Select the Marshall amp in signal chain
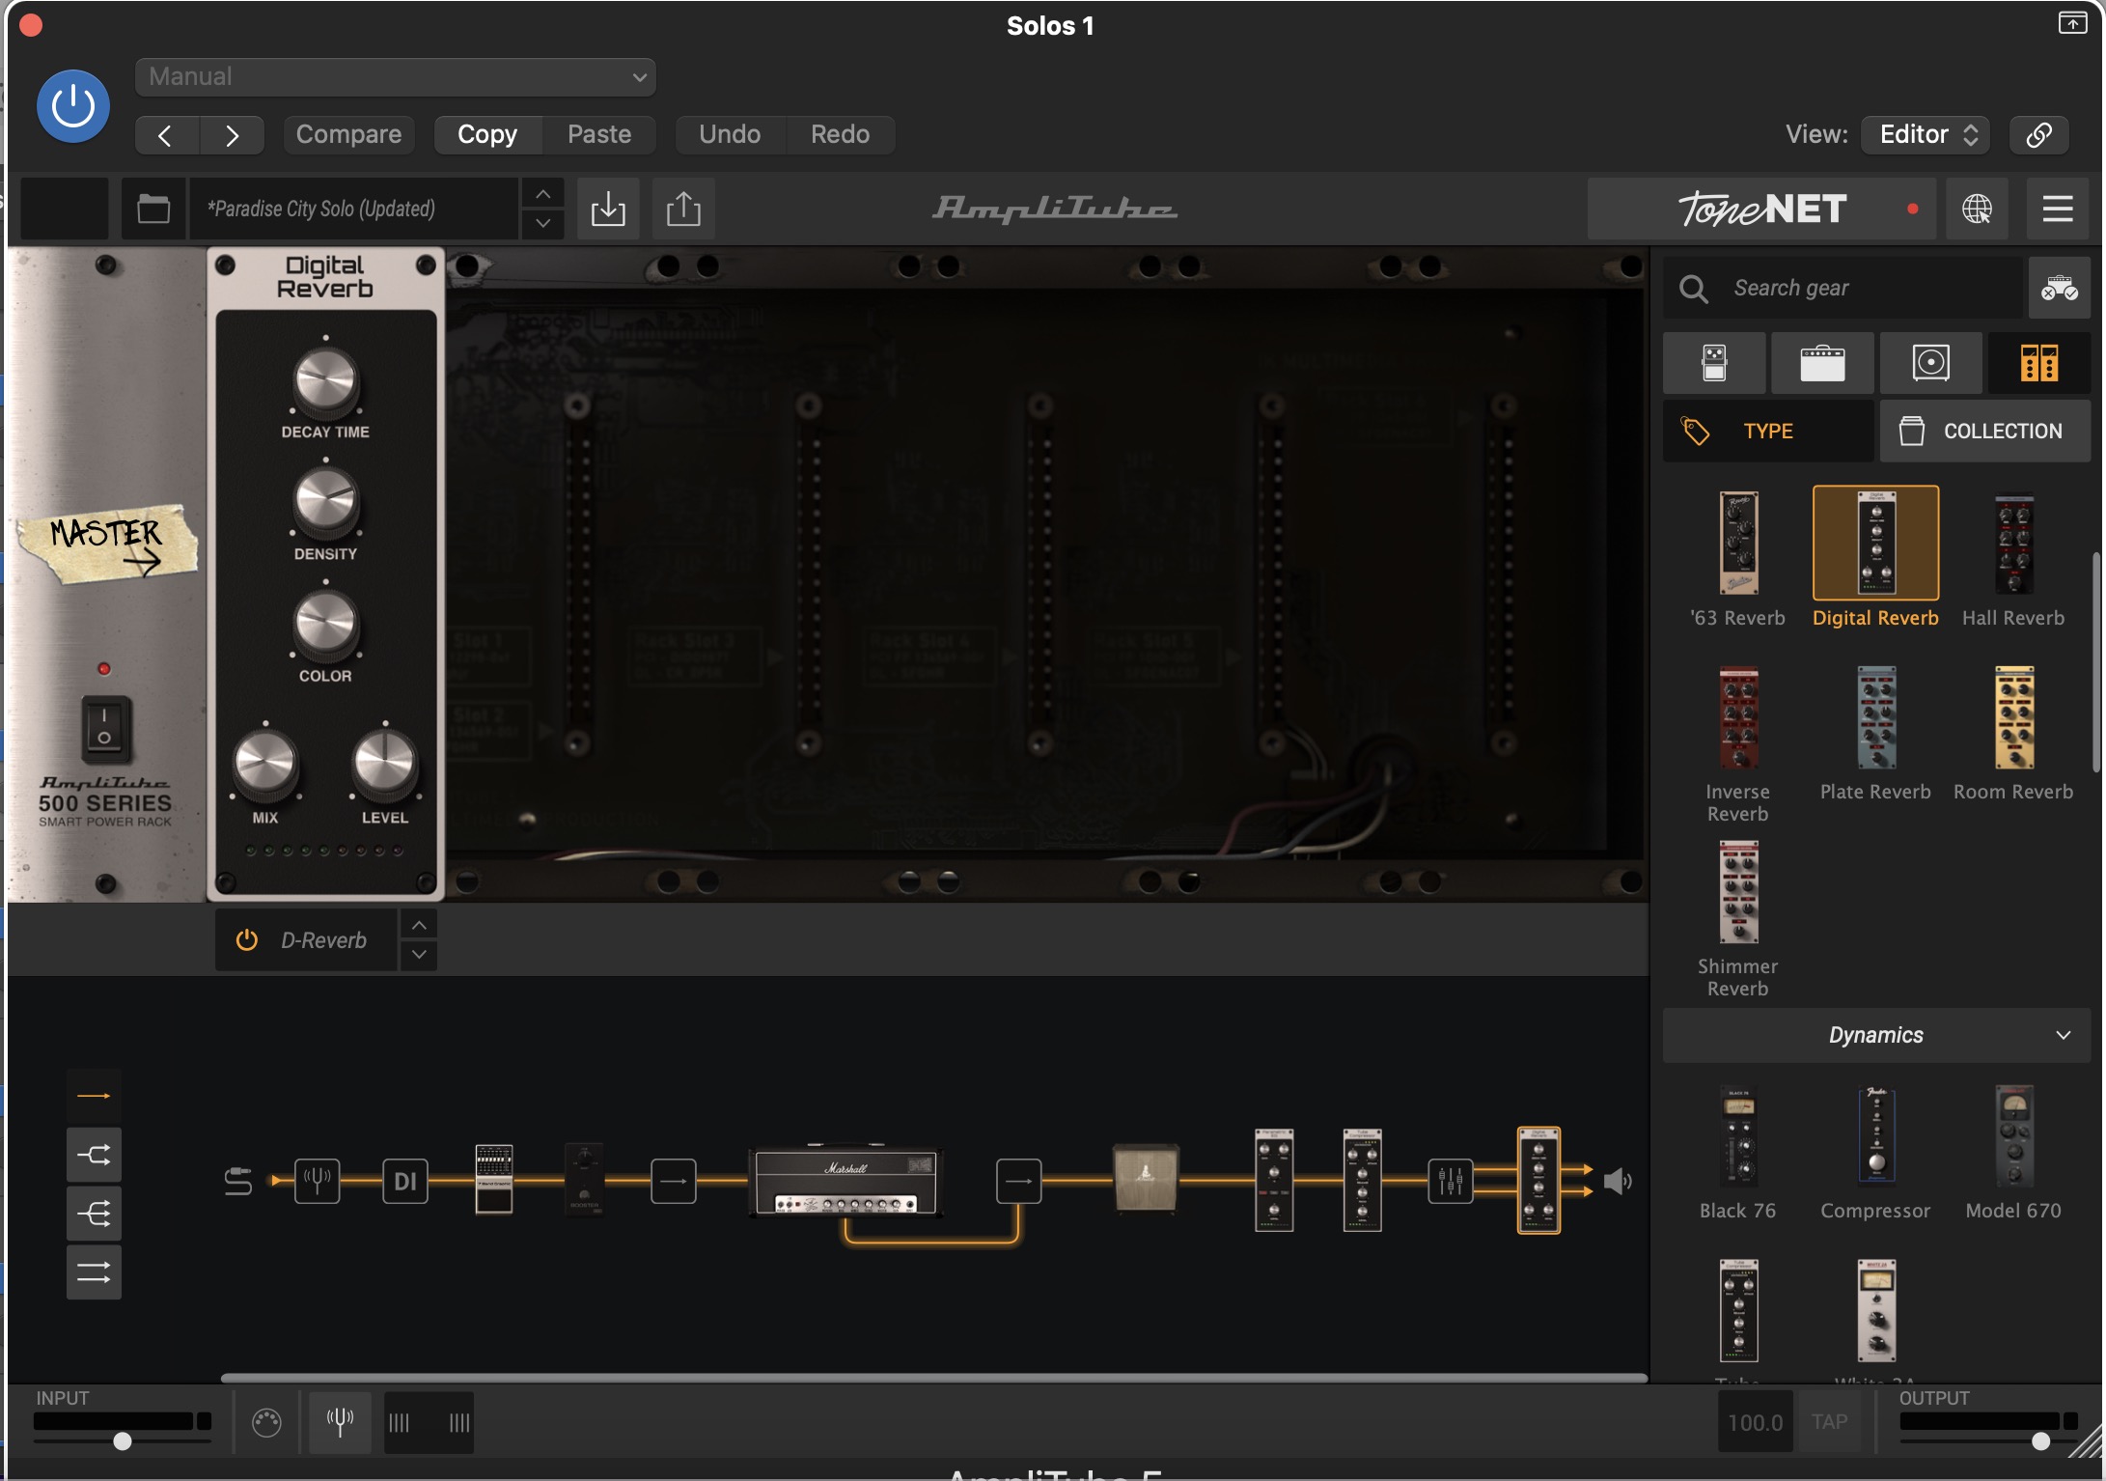The width and height of the screenshot is (2106, 1481). point(846,1181)
